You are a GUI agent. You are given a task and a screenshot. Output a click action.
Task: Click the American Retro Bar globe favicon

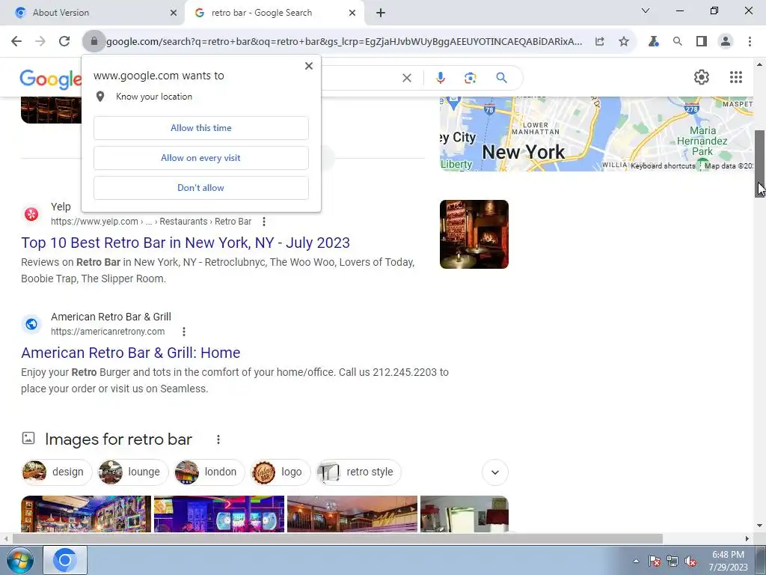(31, 324)
